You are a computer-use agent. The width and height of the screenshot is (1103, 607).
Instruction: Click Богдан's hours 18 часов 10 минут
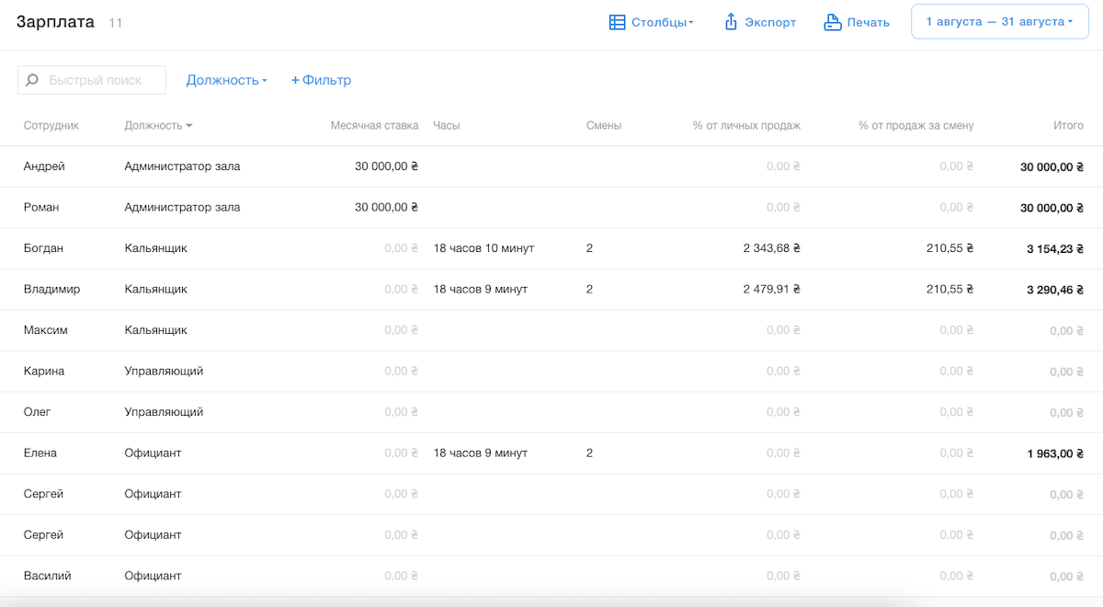tap(483, 248)
